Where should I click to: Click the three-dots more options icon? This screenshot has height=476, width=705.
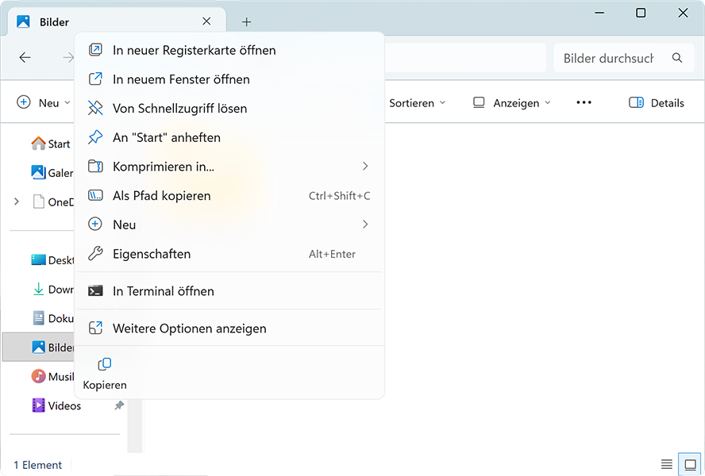[584, 103]
